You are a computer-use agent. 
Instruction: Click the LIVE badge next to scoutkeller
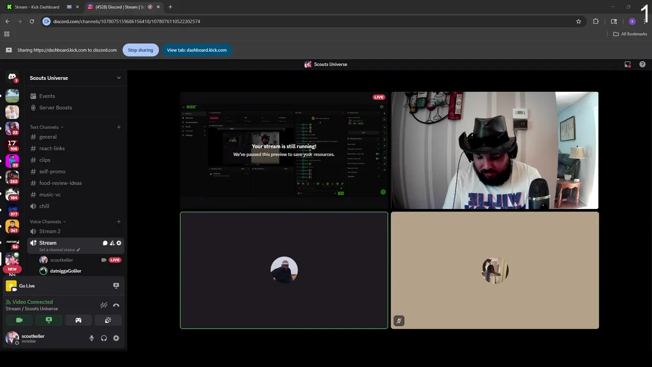(115, 260)
